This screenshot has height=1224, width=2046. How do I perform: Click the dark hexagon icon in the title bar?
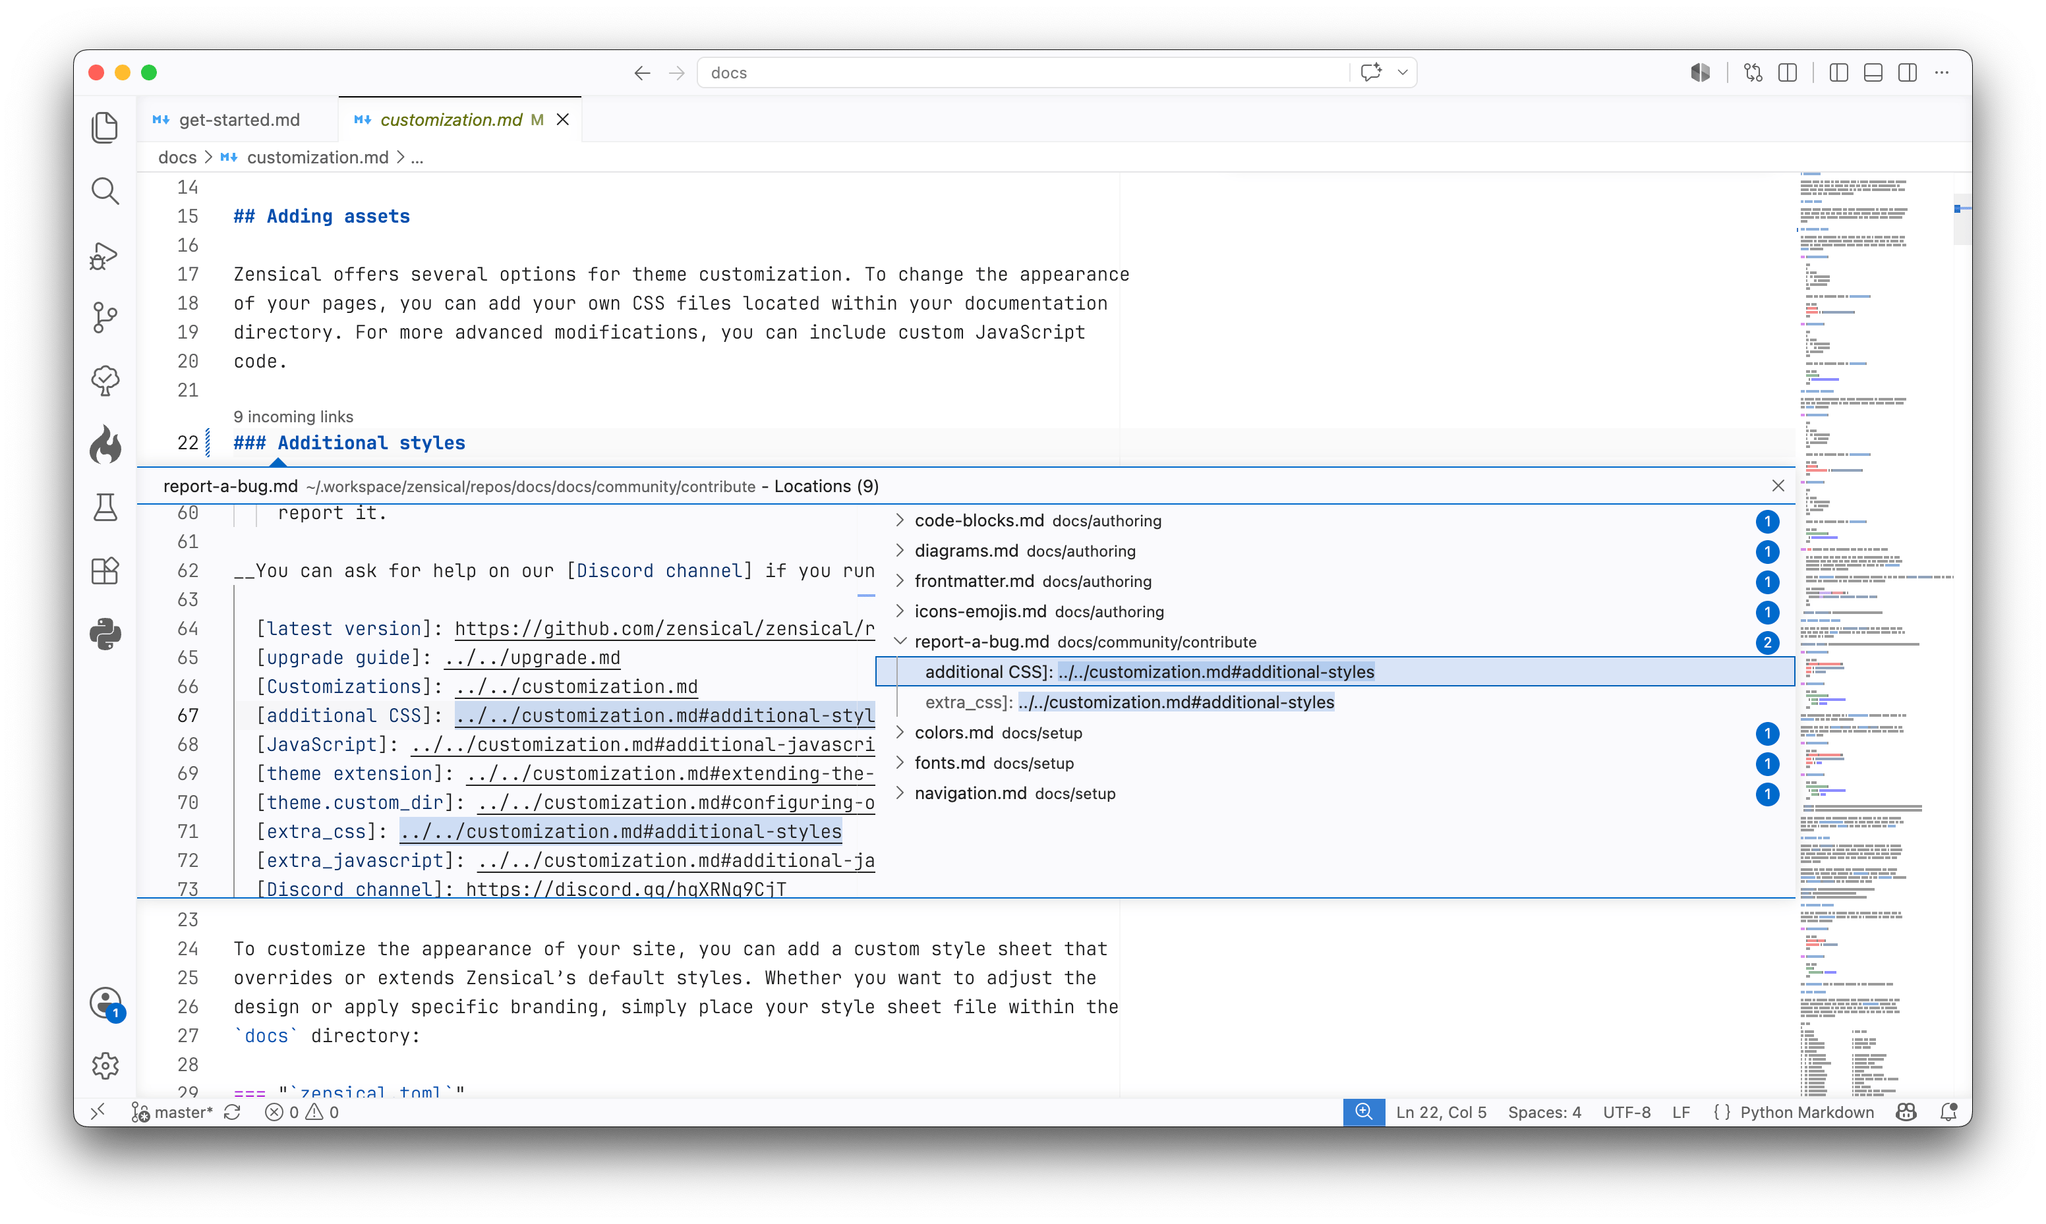(1701, 72)
